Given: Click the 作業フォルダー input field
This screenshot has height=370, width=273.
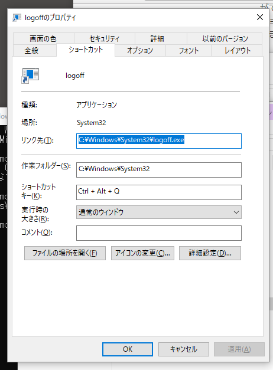Looking at the screenshot, I should coord(159,170).
